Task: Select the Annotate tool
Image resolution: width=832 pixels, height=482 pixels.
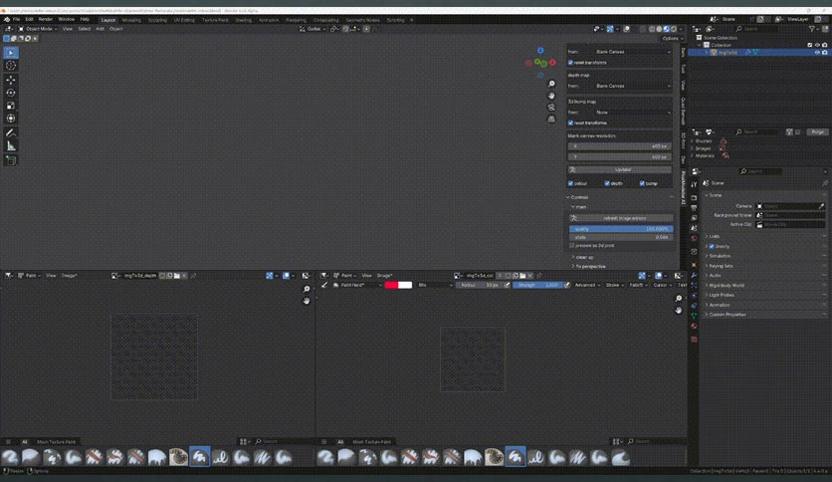Action: pos(11,132)
